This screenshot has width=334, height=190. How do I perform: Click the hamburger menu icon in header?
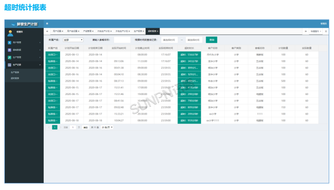(47, 24)
